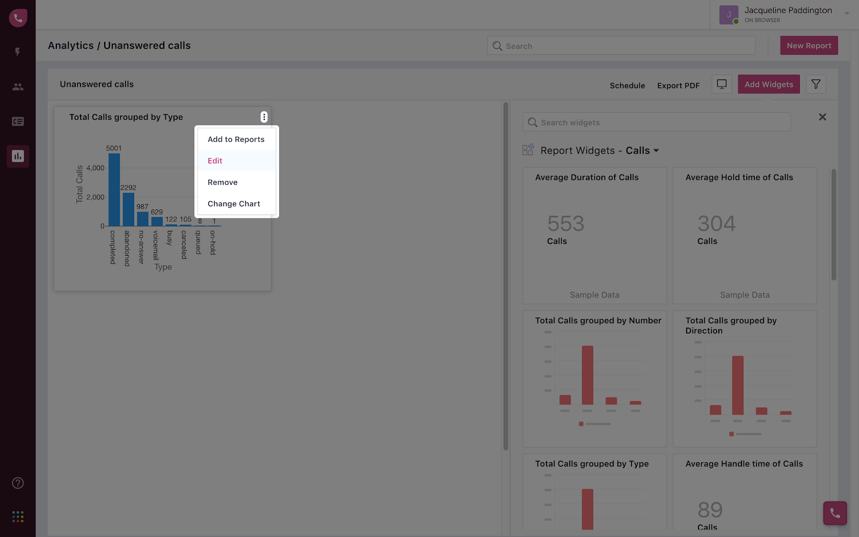Viewport: 859px width, 537px height.
Task: Open the funnel filter icon
Action: 816,84
